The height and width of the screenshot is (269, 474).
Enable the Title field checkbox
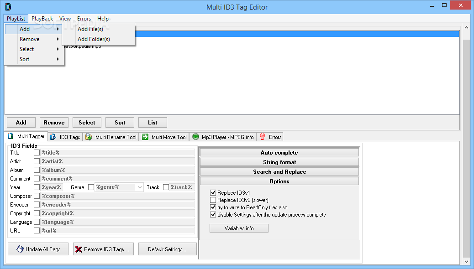(37, 152)
